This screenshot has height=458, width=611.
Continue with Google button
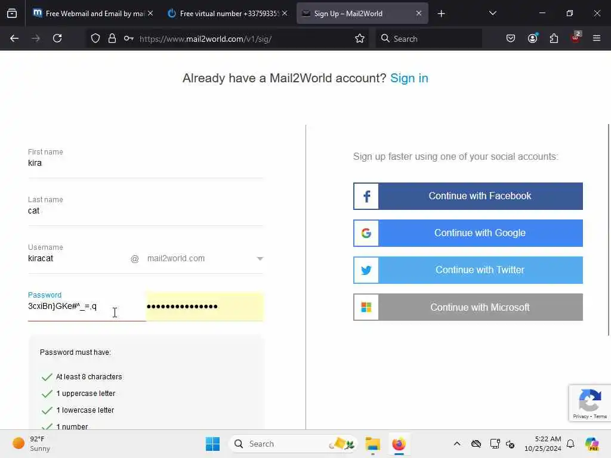tap(468, 233)
